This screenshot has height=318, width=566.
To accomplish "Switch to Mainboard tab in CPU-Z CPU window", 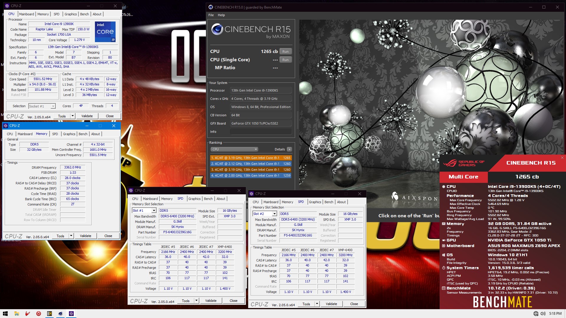I will 27,14.
